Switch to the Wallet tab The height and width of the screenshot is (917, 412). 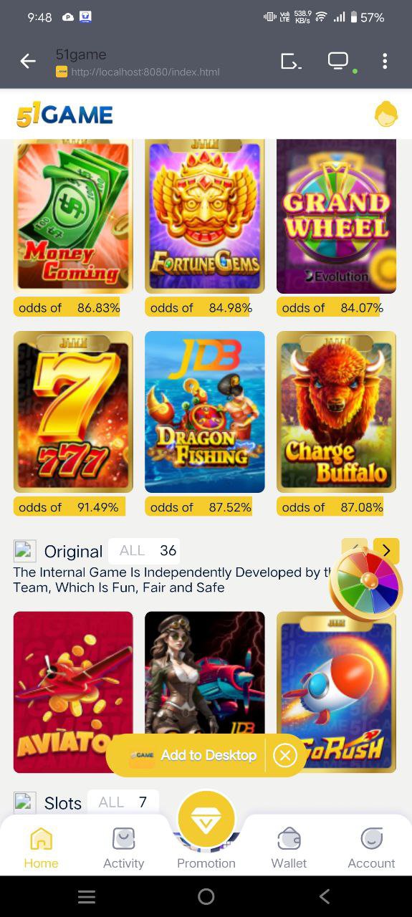click(289, 848)
